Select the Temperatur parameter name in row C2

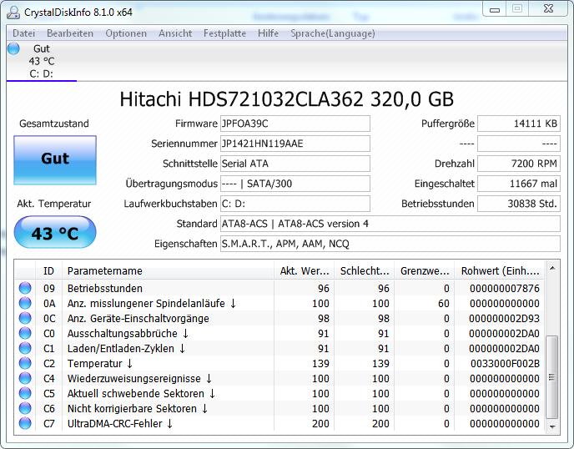tap(94, 363)
